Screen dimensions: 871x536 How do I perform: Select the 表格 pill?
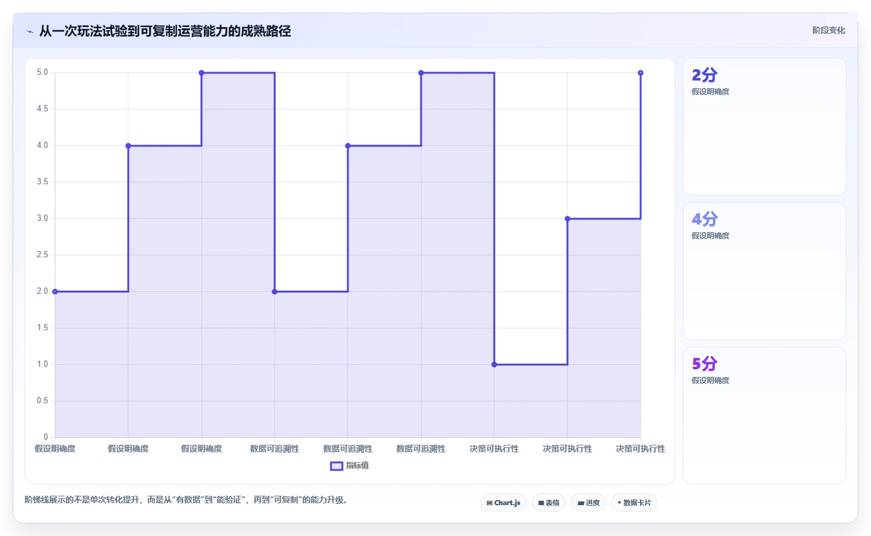coord(549,503)
